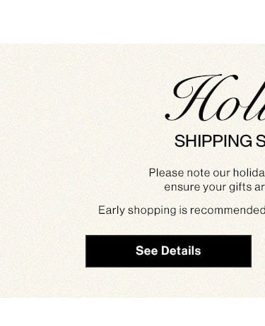Click the white area below the banner

(132, 312)
